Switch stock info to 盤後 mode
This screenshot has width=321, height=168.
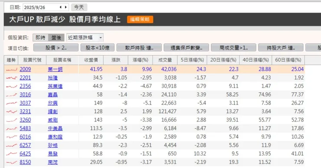pos(56,38)
